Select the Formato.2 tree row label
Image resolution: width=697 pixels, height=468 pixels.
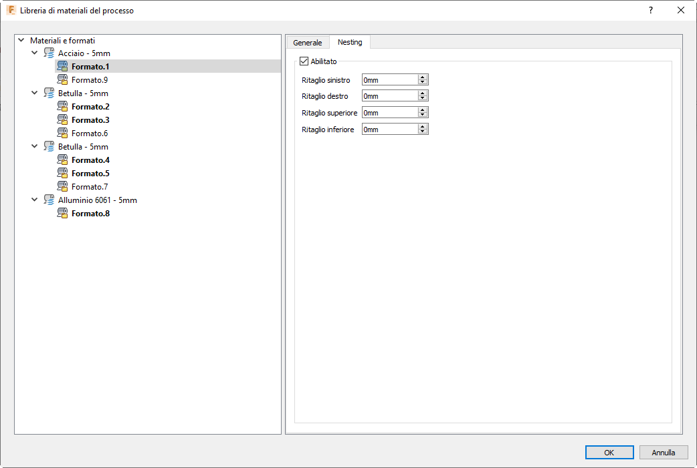click(90, 106)
